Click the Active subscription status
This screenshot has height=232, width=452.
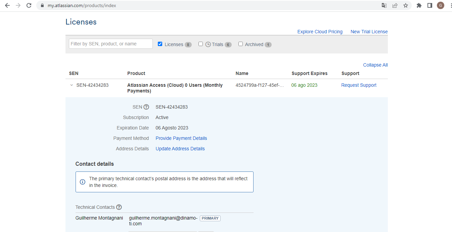click(162, 117)
